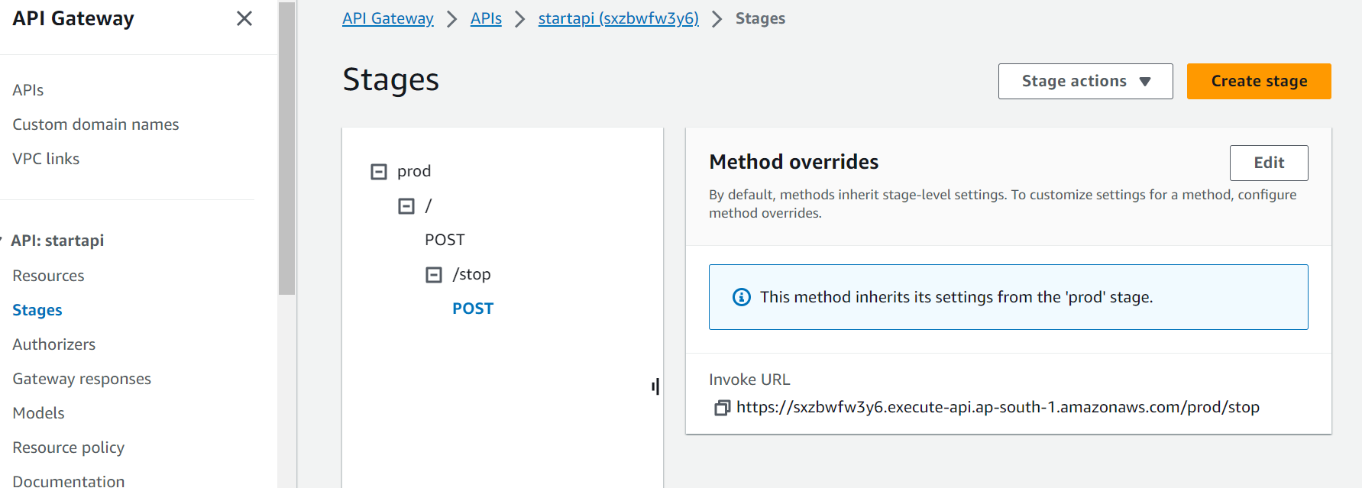1362x488 pixels.
Task: Go to the APIs breadcrumb link
Action: coord(486,18)
